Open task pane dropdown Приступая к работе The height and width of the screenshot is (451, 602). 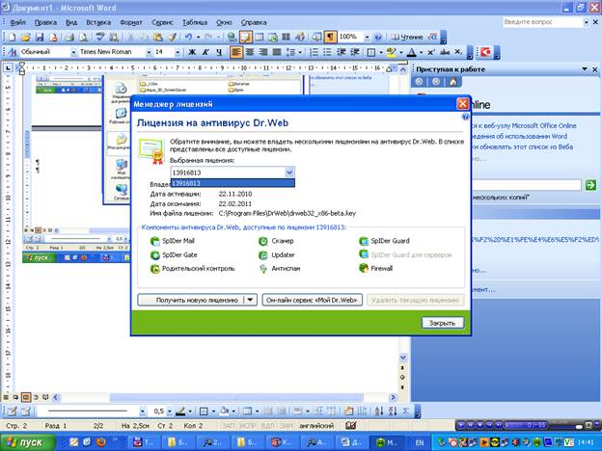pos(585,69)
